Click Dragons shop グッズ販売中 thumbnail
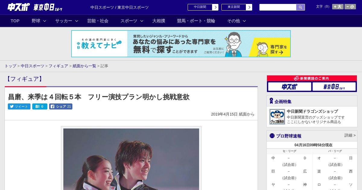This screenshot has height=190, width=362. pyautogui.click(x=277, y=117)
